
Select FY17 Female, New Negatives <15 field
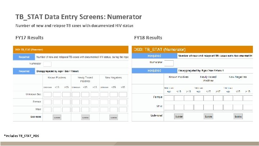(114, 102)
